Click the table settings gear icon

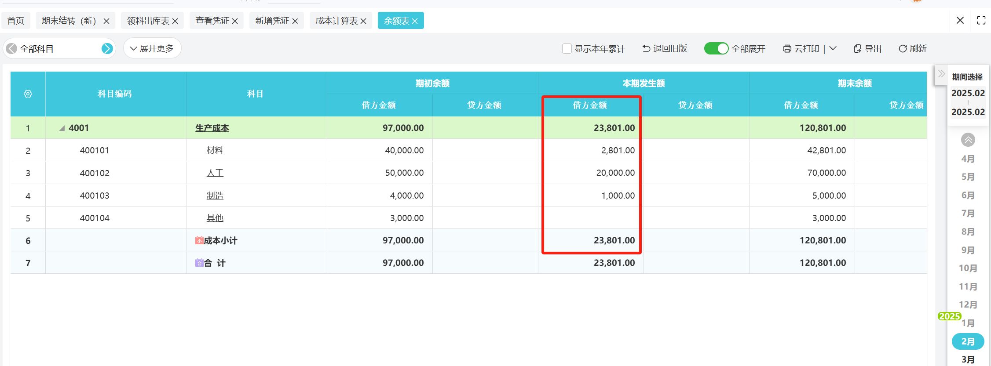point(28,94)
